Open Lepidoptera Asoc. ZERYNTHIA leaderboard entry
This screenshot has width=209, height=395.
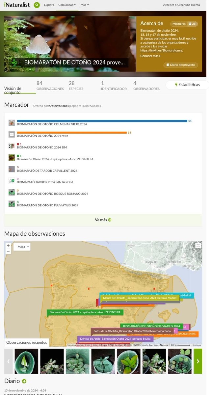(x=55, y=159)
